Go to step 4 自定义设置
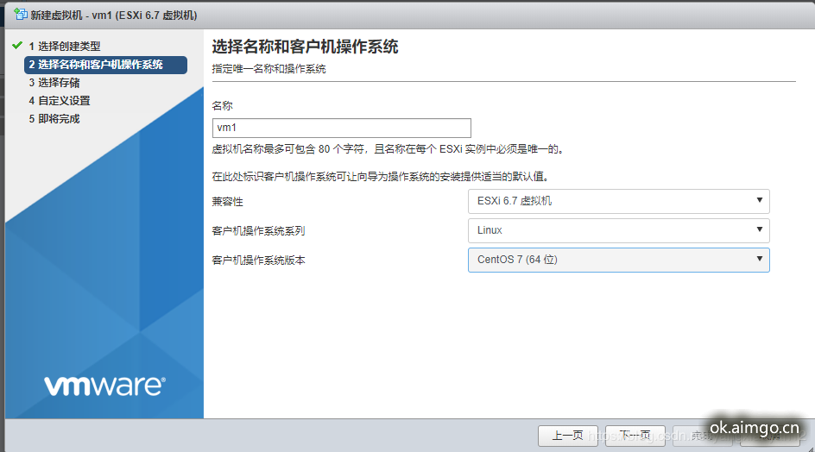 click(60, 101)
